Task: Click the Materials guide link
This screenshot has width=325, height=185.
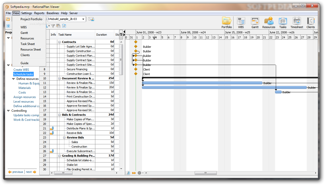Action: point(25,88)
